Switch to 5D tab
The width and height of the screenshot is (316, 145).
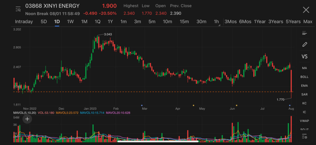point(44,22)
